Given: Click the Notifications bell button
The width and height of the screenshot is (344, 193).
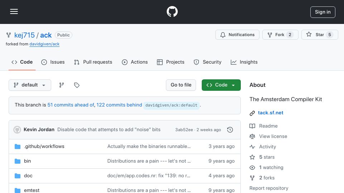Looking at the screenshot, I should (237, 35).
